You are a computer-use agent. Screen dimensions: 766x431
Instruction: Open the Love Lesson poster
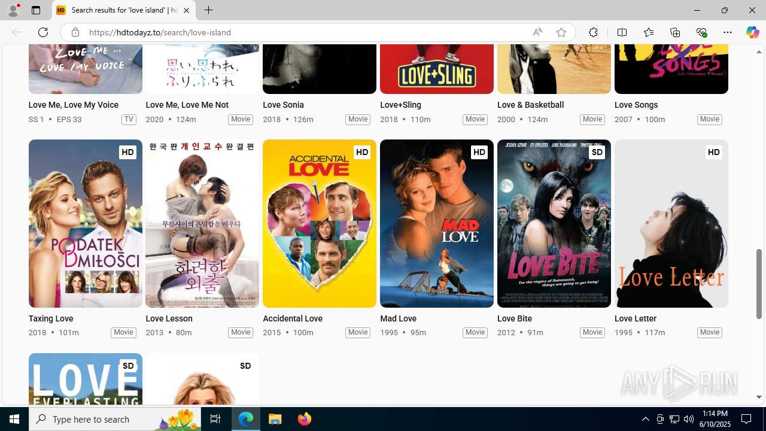(202, 223)
